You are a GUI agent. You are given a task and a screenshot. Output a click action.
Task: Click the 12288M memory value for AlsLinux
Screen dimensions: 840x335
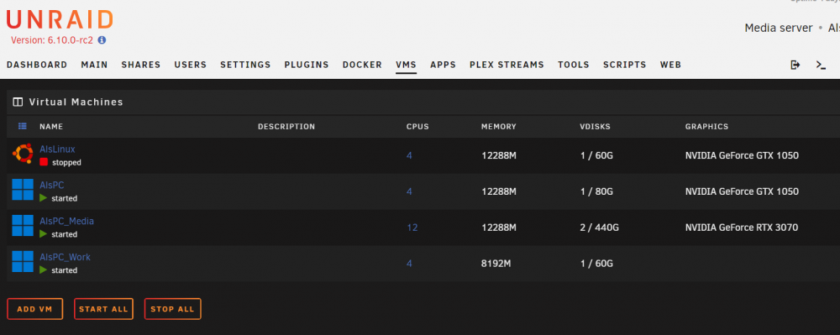[499, 155]
